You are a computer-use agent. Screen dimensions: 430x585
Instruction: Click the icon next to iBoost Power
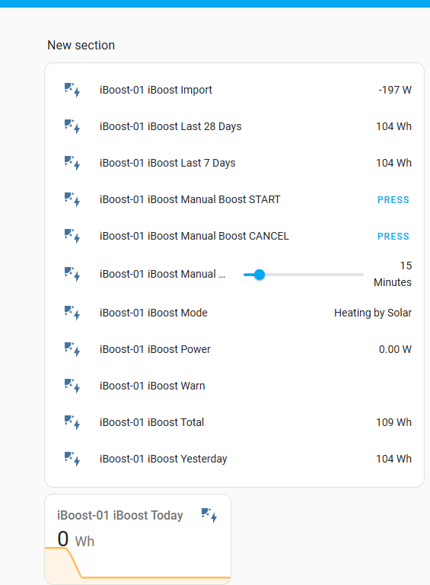72,349
